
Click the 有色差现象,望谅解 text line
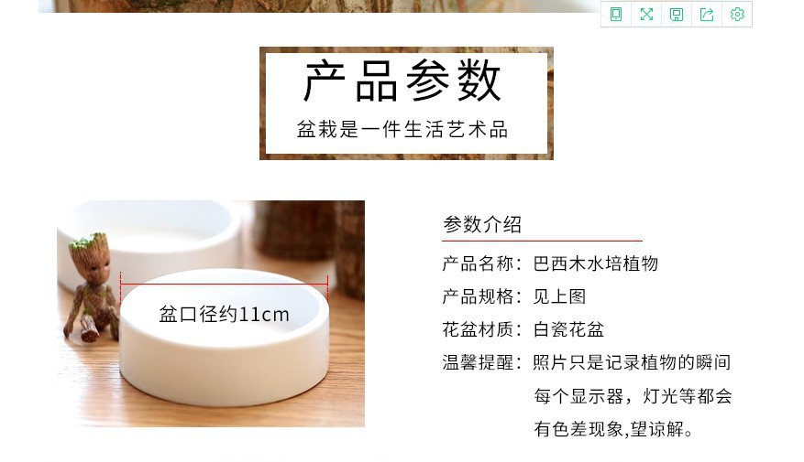(613, 429)
